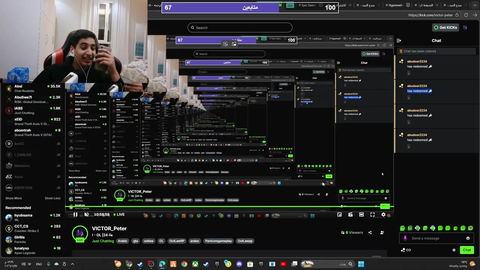480x270 pixels.
Task: Switch to the Hyperwallet browser tab
Action: pyautogui.click(x=398, y=5)
